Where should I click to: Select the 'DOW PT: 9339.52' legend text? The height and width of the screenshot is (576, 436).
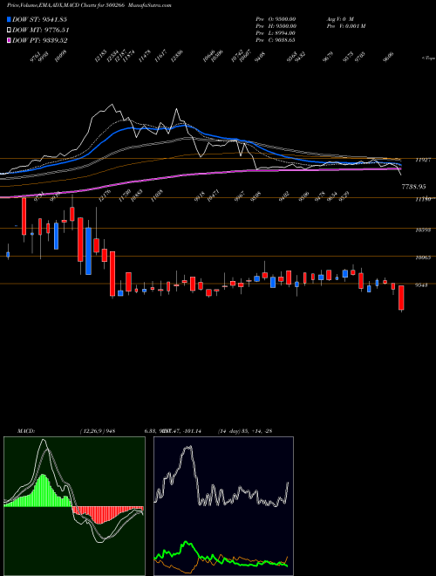[40, 40]
